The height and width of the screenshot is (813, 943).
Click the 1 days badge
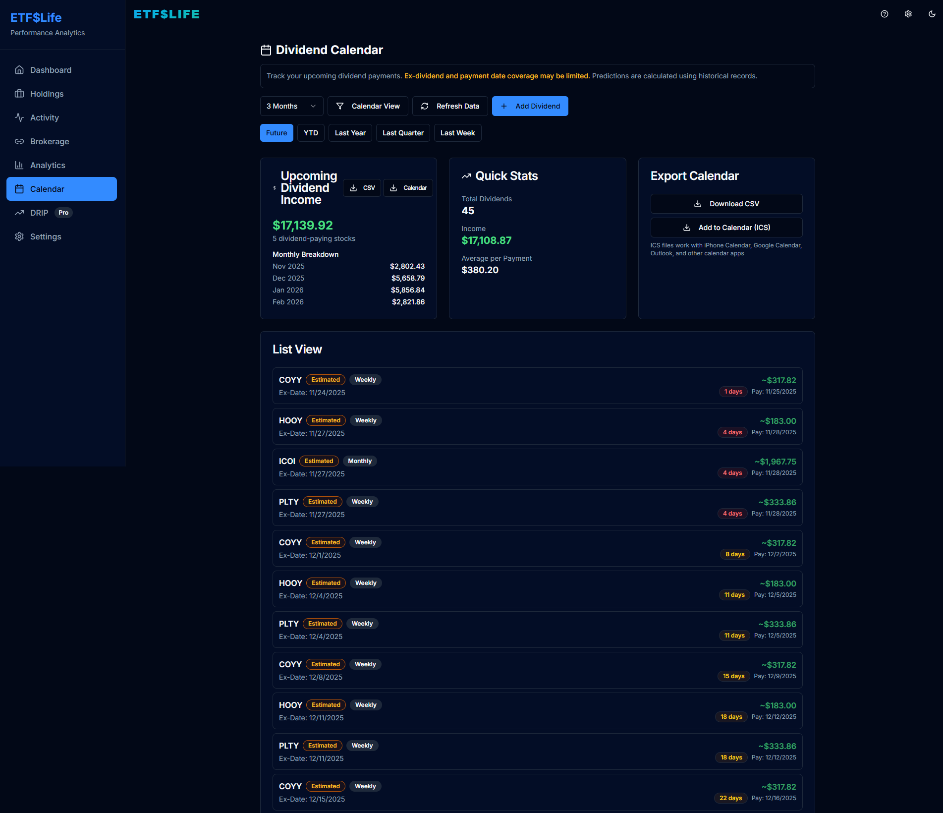(733, 392)
